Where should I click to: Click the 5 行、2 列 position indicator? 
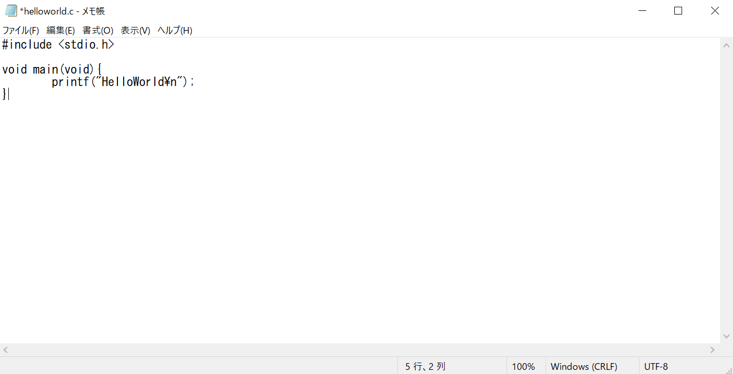tap(425, 367)
